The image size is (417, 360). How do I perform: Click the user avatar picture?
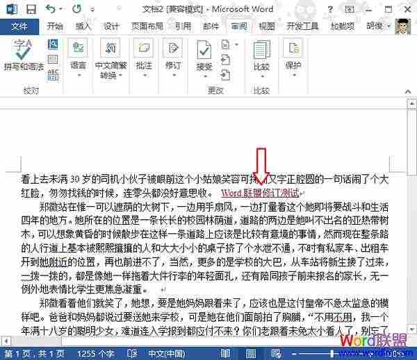point(402,26)
